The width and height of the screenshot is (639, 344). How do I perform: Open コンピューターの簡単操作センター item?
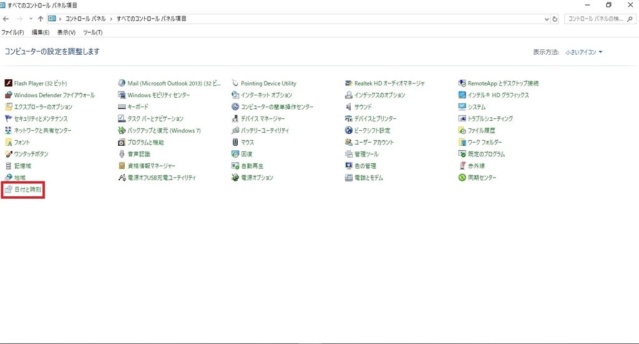point(272,107)
